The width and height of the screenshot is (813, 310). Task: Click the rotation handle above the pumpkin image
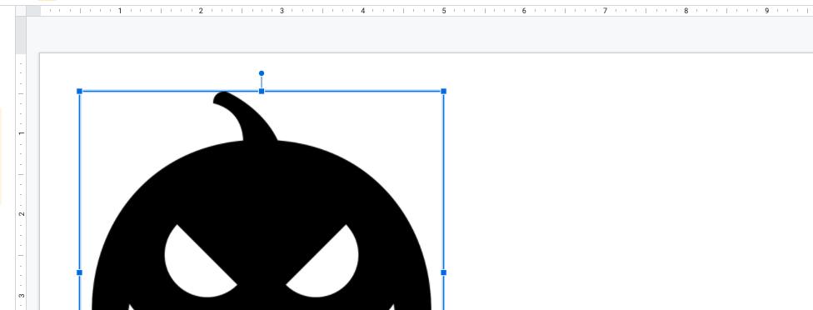point(262,73)
